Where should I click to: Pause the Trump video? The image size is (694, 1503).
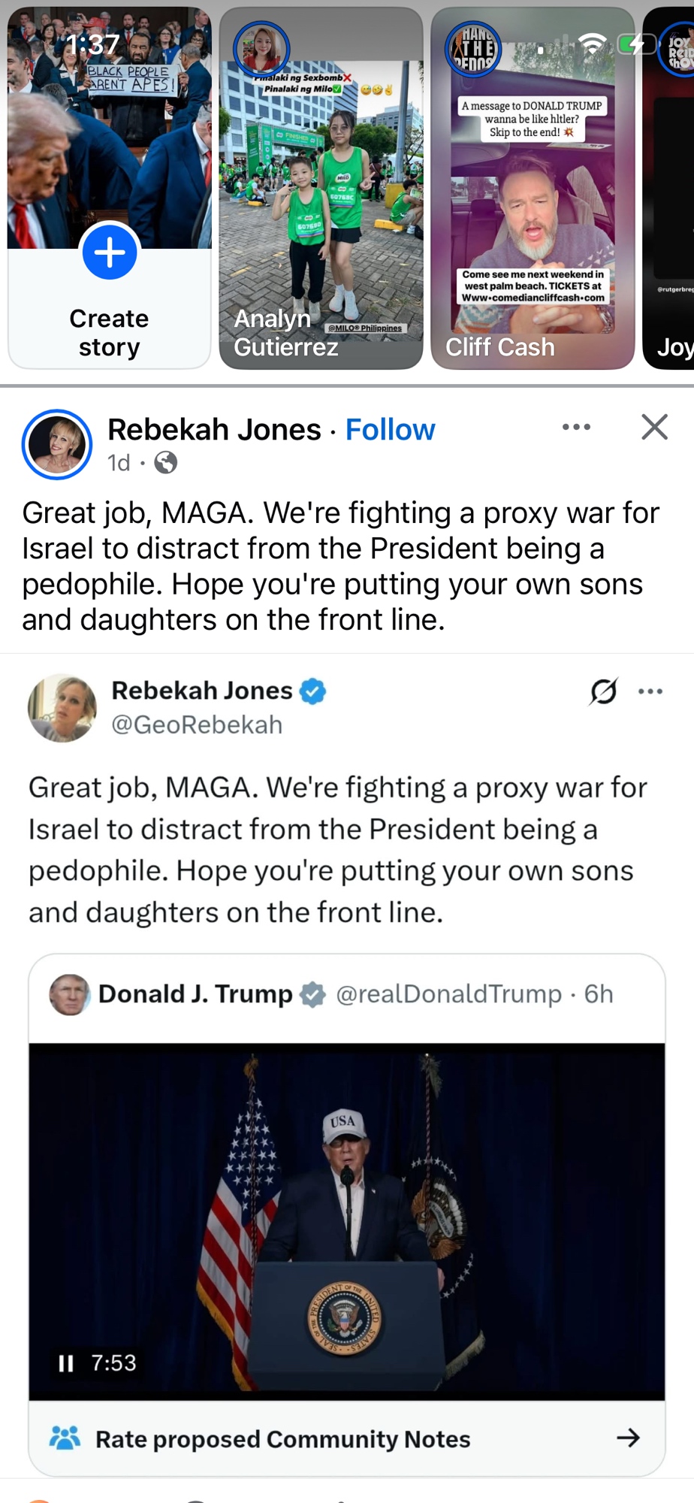point(66,1363)
